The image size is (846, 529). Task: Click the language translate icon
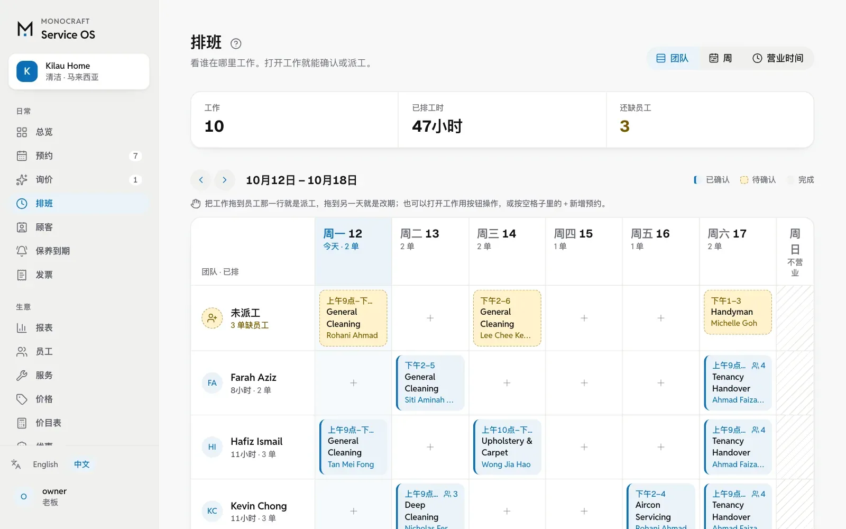tap(16, 464)
